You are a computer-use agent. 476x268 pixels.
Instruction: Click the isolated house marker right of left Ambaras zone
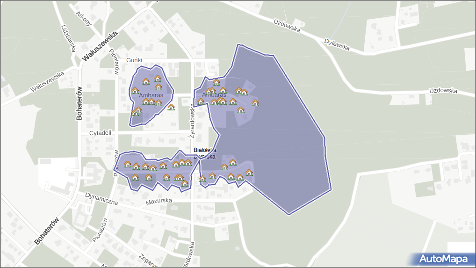pyautogui.click(x=171, y=107)
